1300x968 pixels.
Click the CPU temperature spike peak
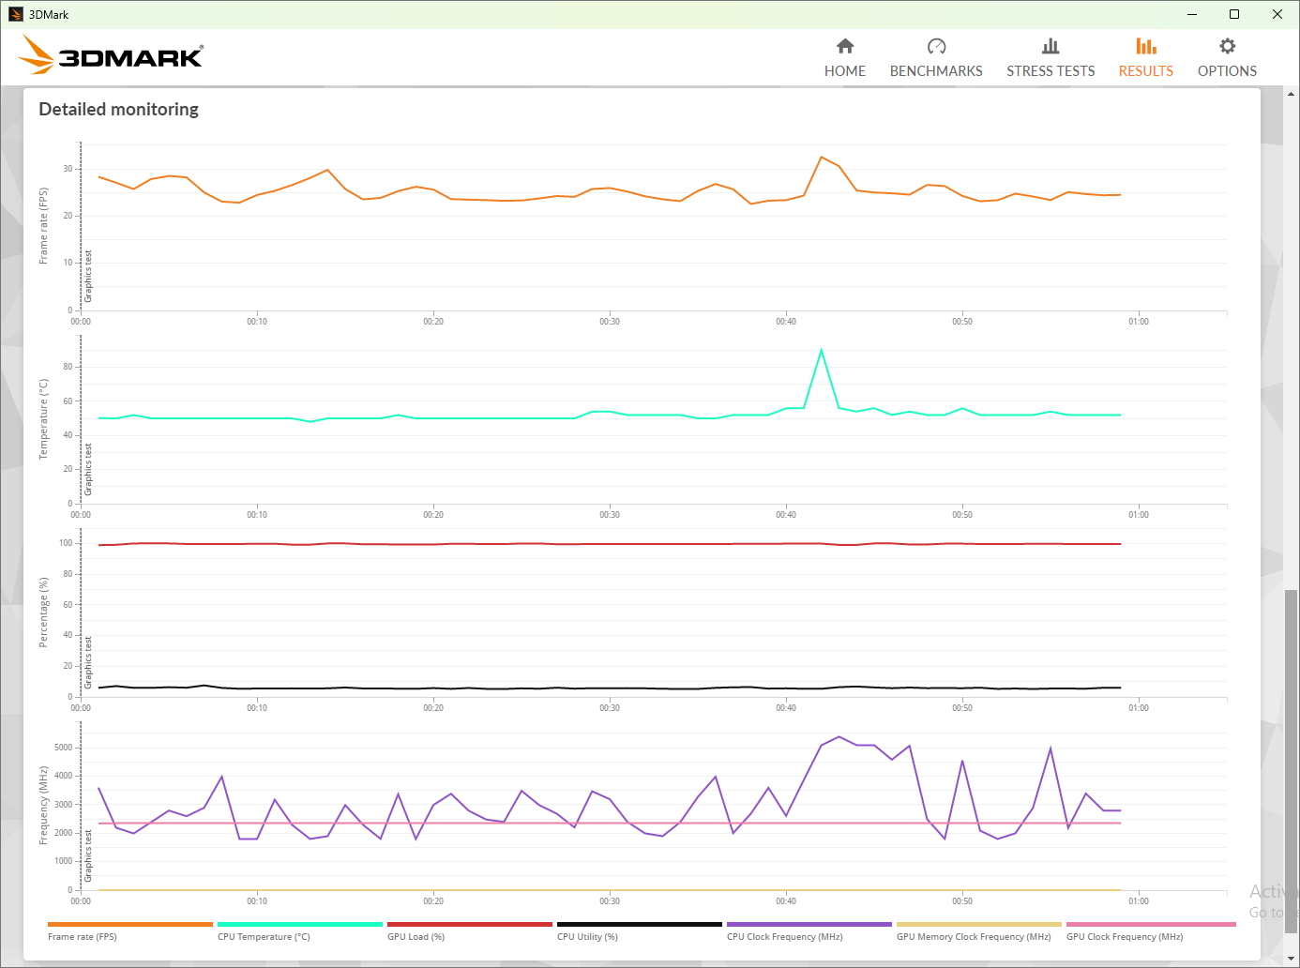coord(822,351)
